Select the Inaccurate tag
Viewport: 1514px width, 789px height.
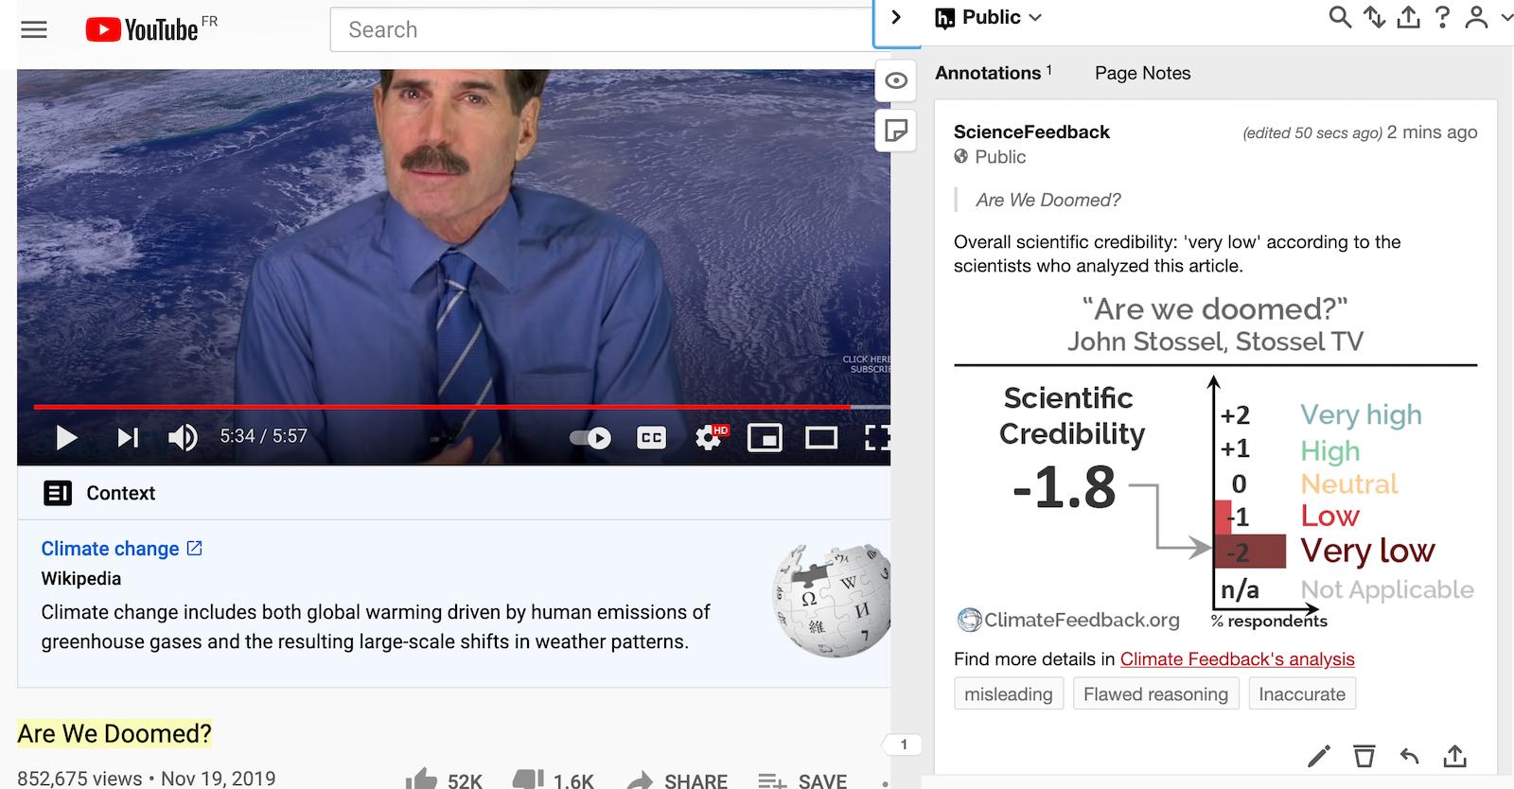1302,693
